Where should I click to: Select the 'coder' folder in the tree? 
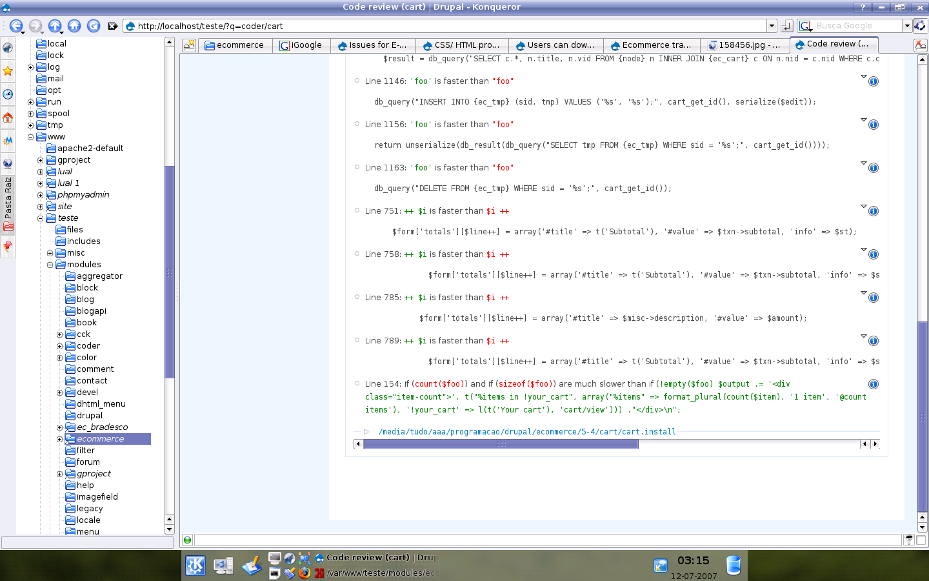tap(88, 346)
